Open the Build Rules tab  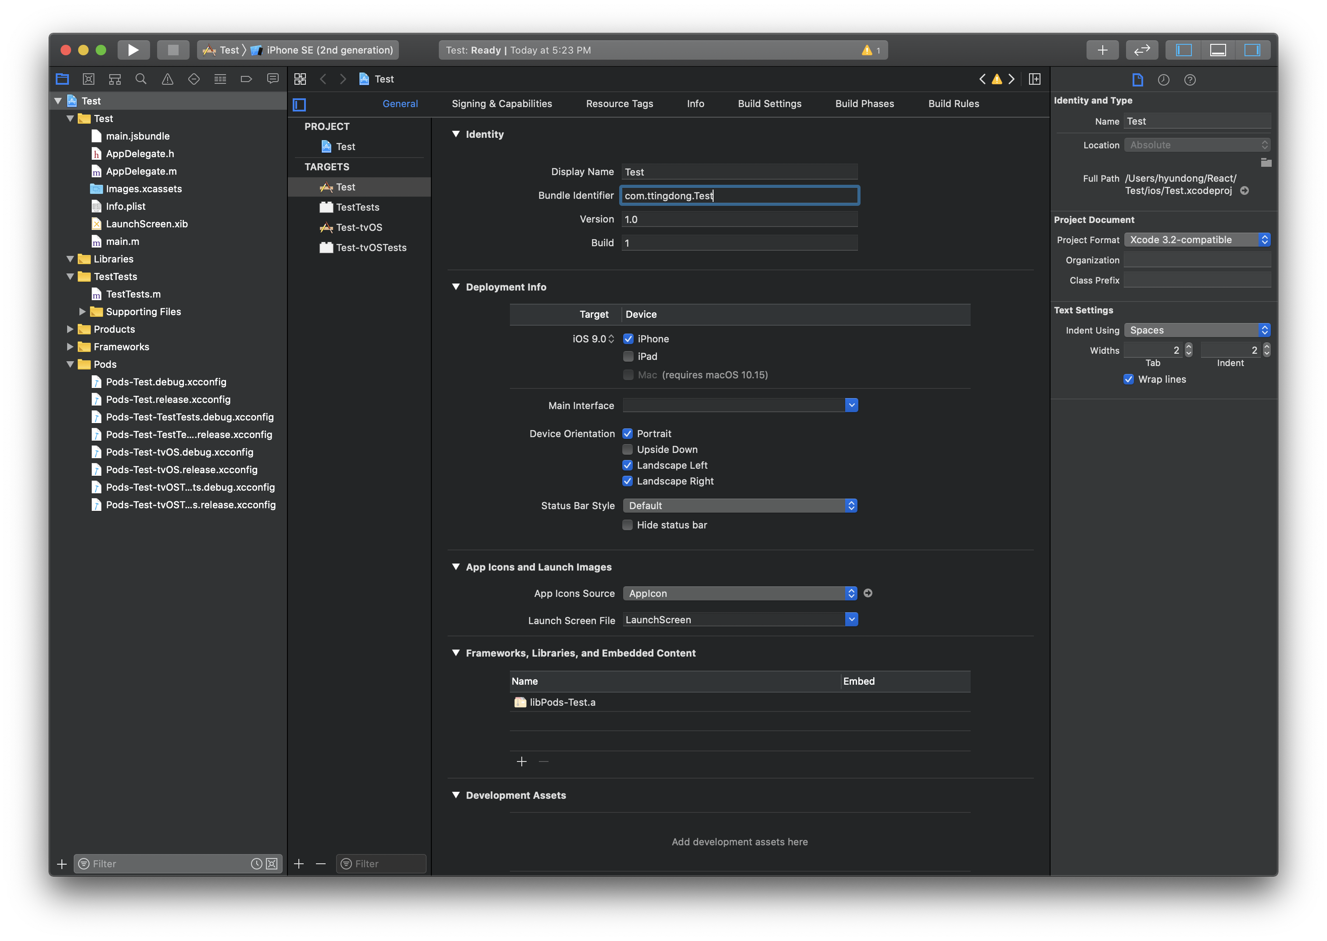954,104
